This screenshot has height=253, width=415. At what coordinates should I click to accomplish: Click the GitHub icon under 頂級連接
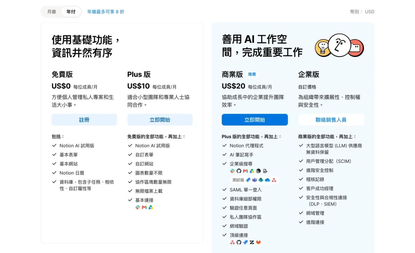(x=239, y=242)
